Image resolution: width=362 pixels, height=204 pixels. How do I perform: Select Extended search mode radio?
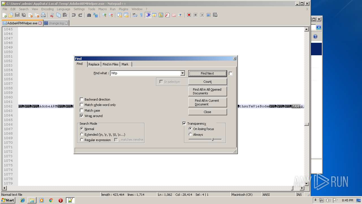pos(82,135)
